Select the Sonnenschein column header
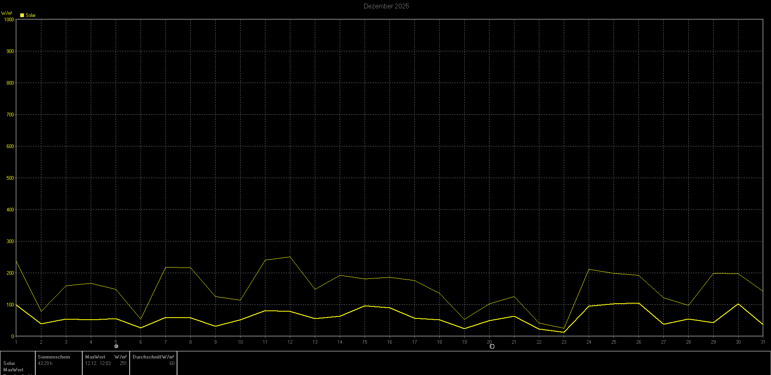Image resolution: width=771 pixels, height=375 pixels. [x=54, y=357]
